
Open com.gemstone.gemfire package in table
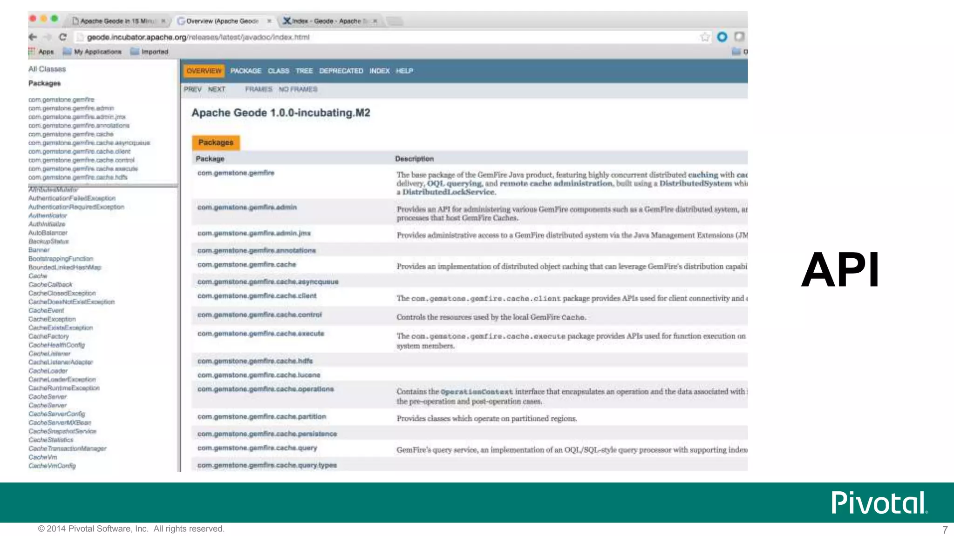236,173
